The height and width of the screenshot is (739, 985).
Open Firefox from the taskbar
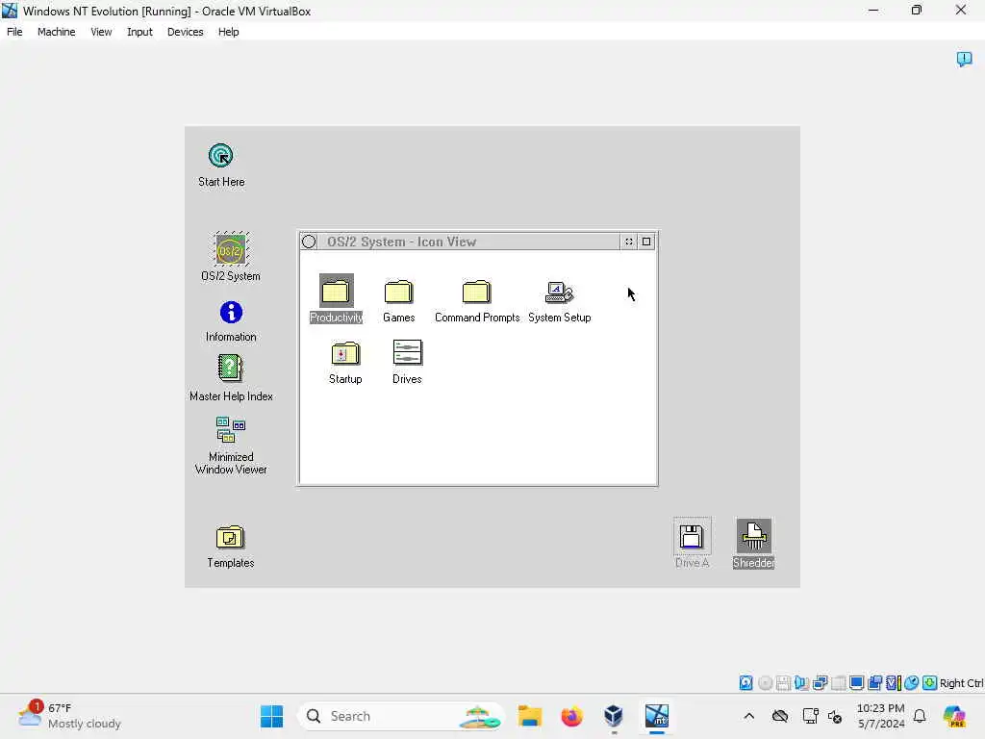pos(571,716)
